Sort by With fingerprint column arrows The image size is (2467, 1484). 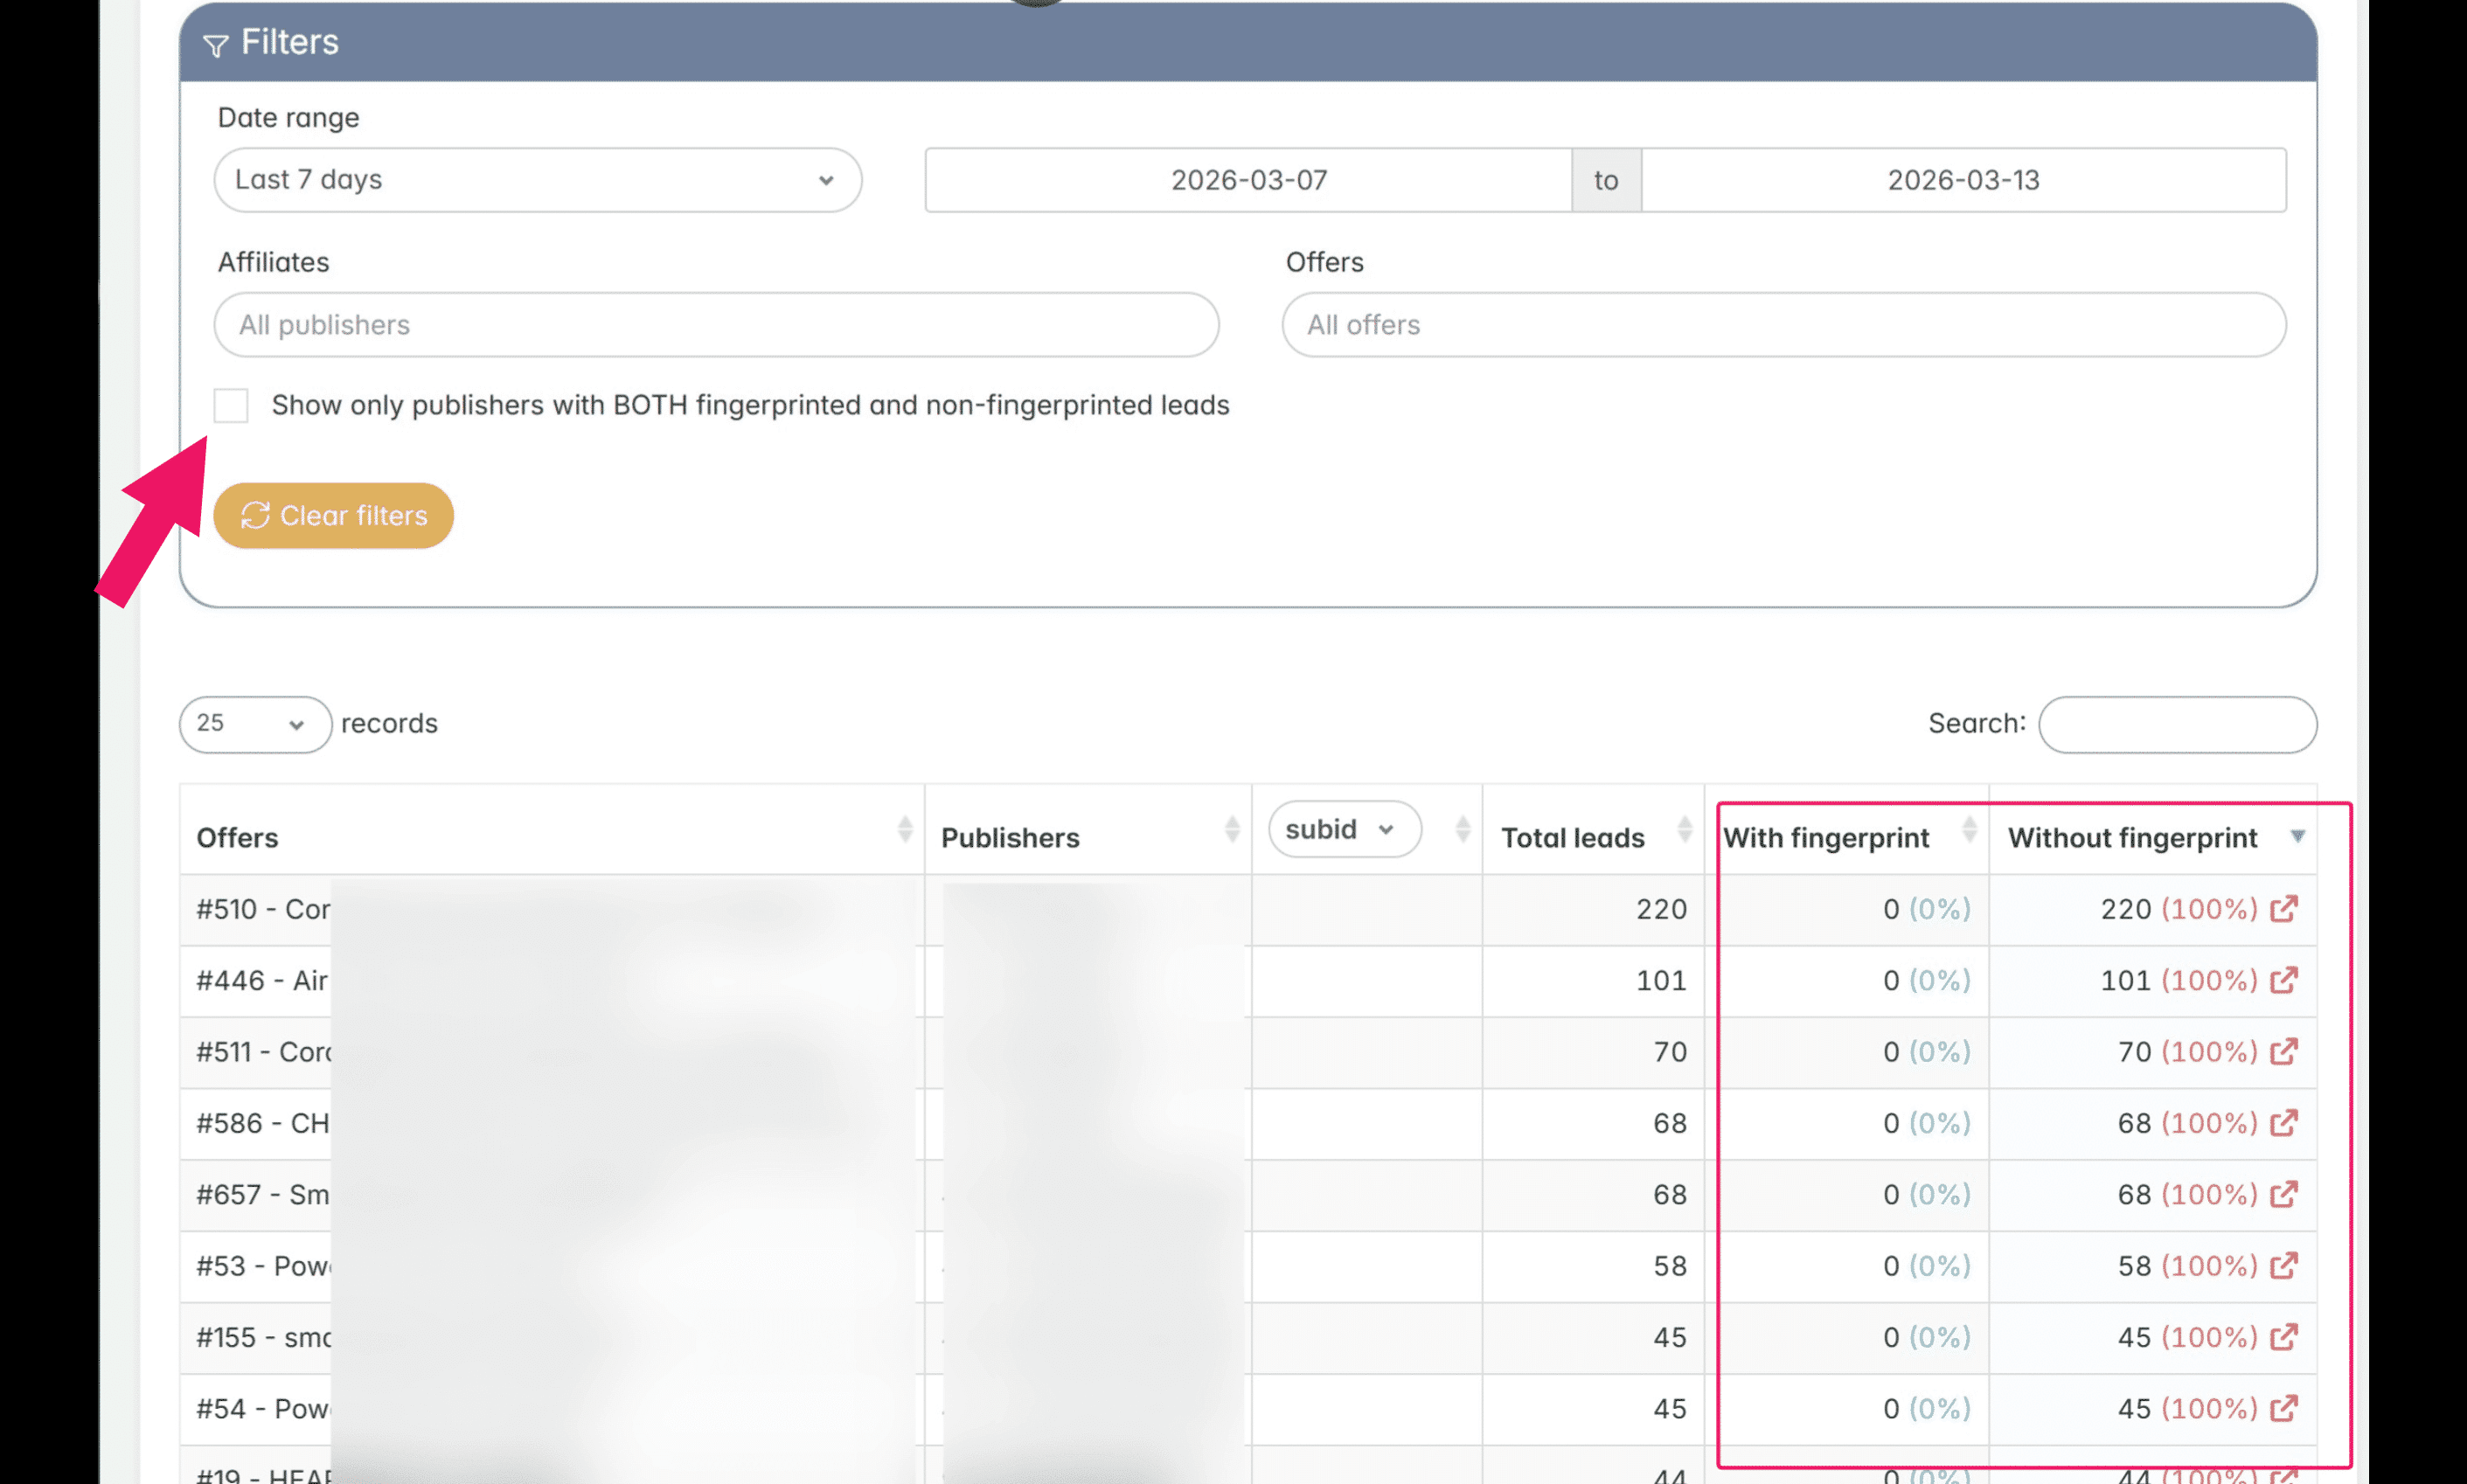coord(1969,830)
